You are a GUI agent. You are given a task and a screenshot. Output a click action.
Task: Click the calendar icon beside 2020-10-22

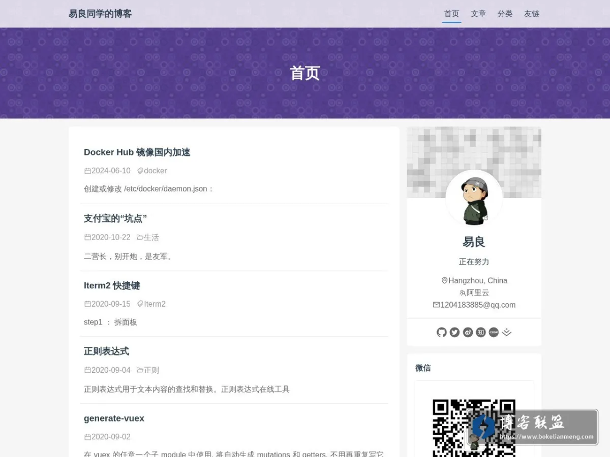[x=87, y=237]
